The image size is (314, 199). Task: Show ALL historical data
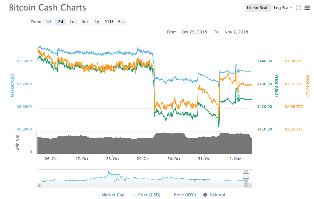point(121,22)
